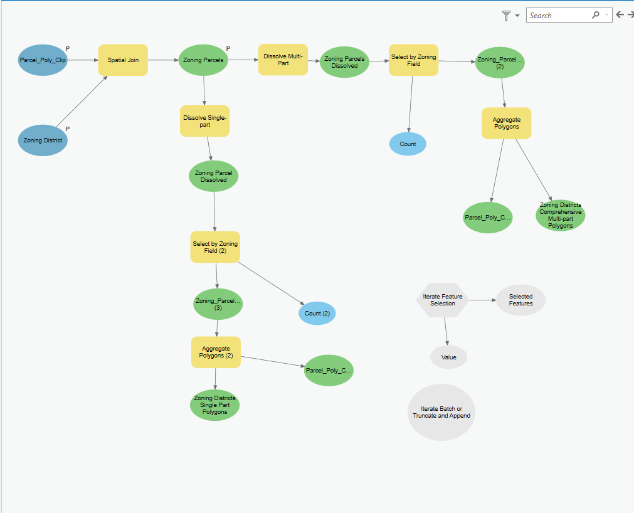Select the Zoning_Parcel... (2) output node
Image resolution: width=634 pixels, height=513 pixels.
(500, 63)
